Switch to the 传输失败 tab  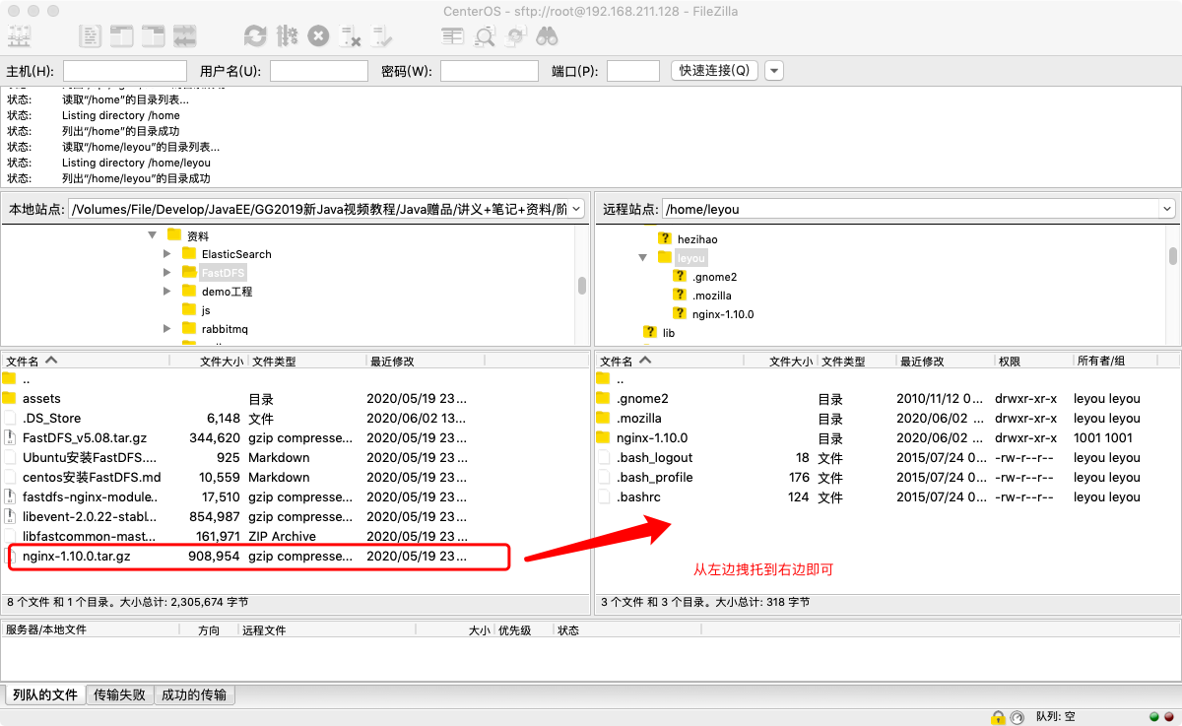tap(120, 694)
